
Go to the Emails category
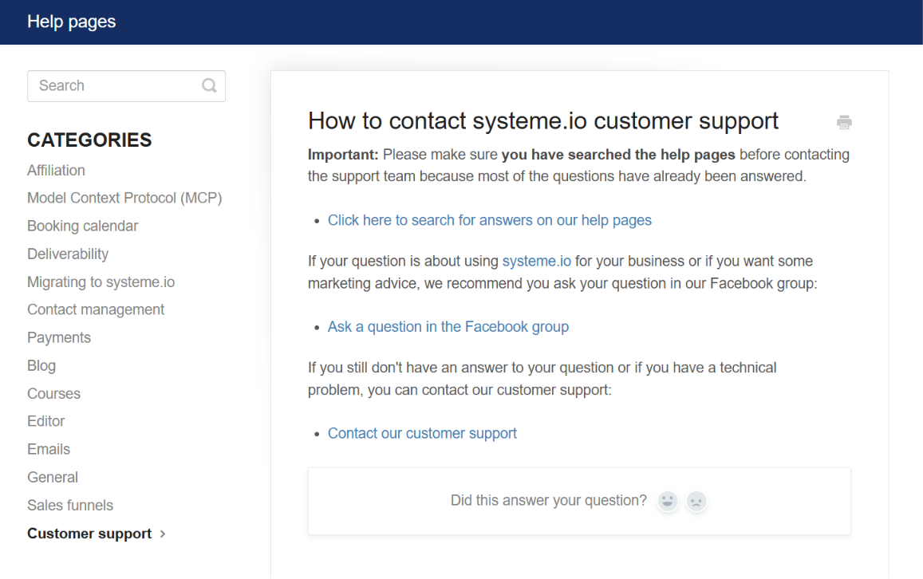point(49,450)
